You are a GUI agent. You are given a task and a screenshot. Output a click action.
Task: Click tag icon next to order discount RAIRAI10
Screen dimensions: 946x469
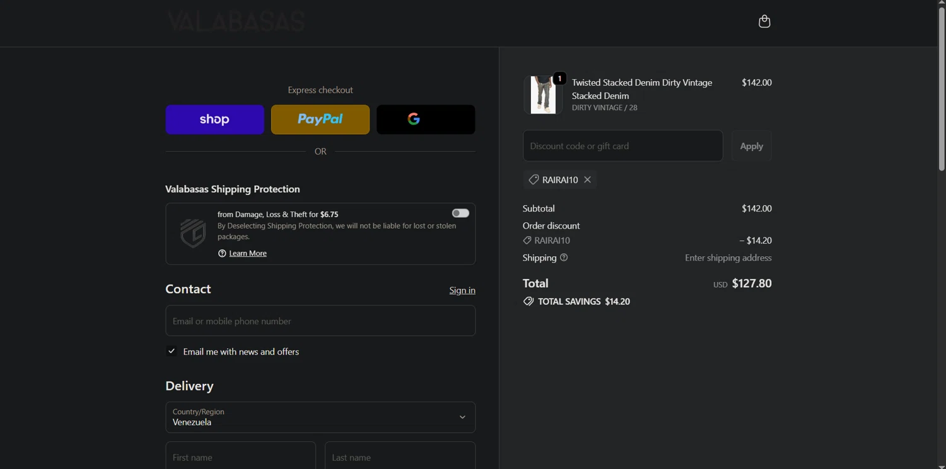pos(527,240)
